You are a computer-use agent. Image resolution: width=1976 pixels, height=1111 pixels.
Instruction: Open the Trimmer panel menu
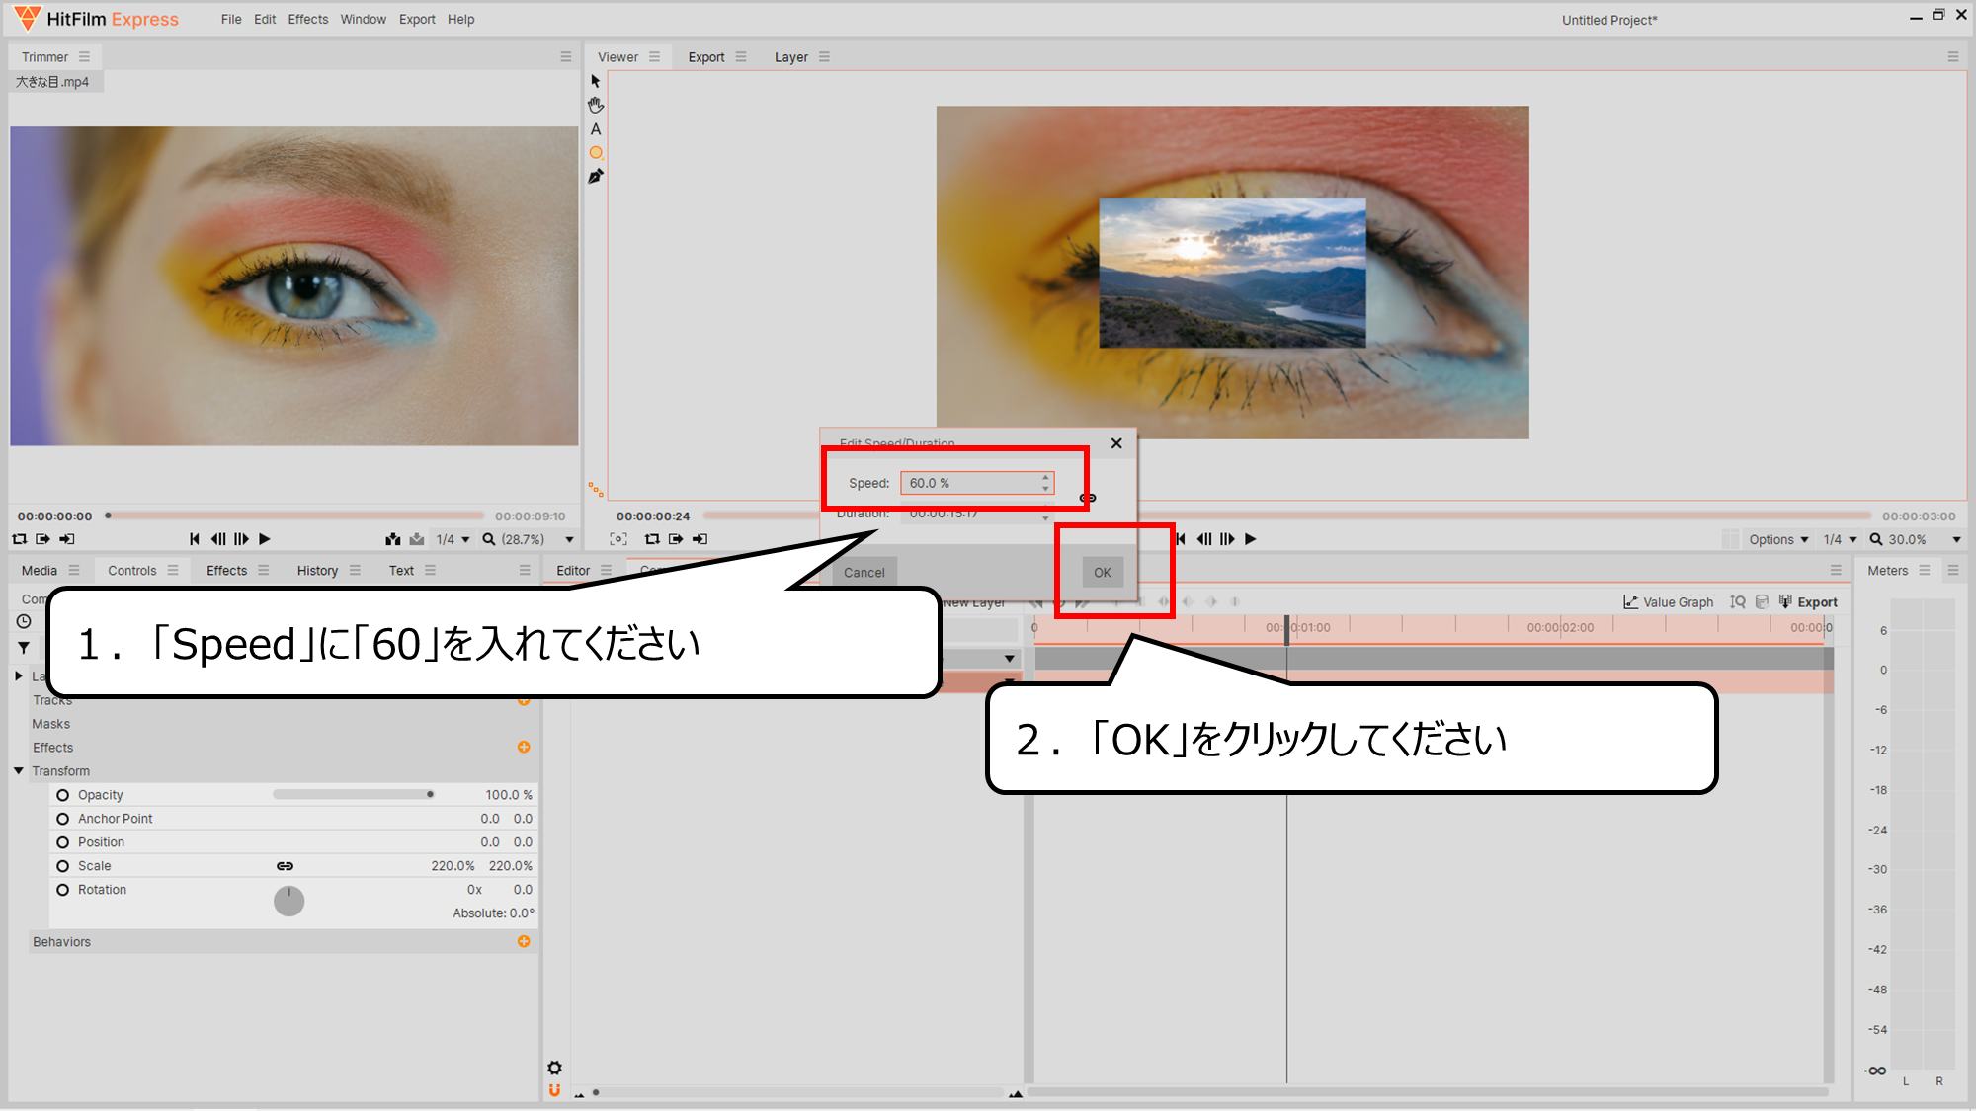point(84,56)
